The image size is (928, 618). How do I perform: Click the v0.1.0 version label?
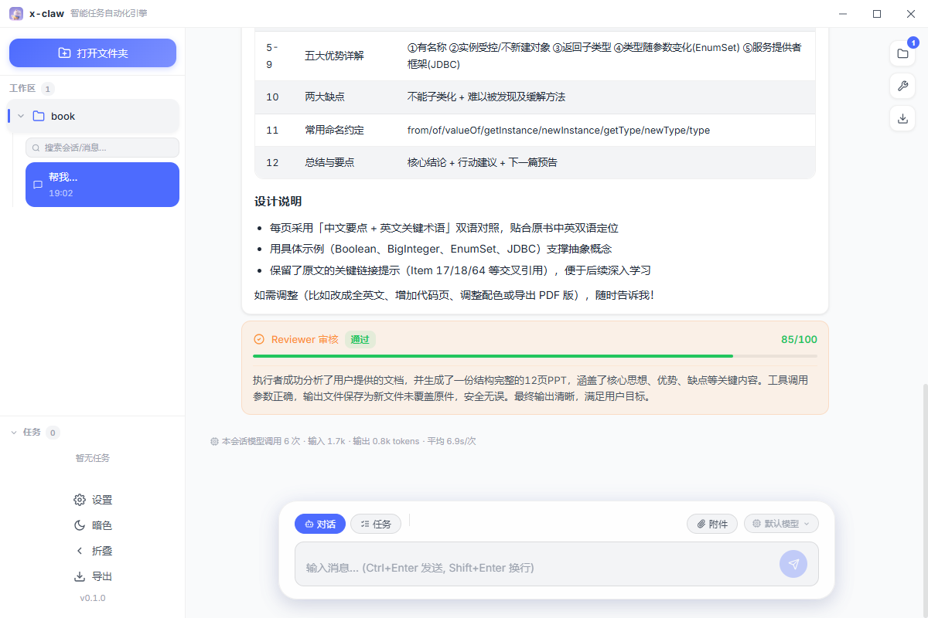(93, 598)
